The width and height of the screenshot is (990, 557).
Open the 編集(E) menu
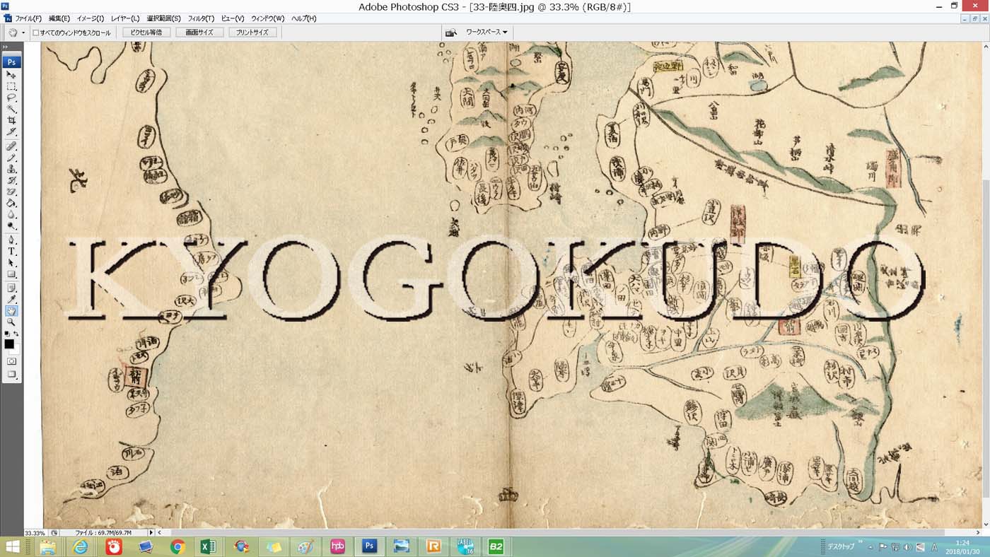pos(59,18)
